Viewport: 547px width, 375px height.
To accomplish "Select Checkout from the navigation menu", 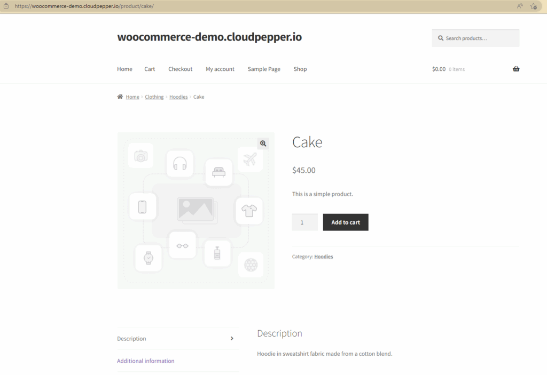I will pyautogui.click(x=180, y=69).
